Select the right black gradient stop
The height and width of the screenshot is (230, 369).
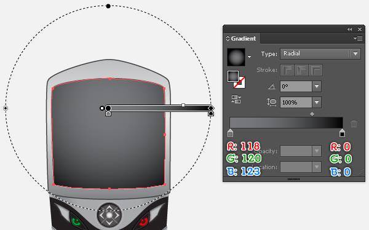click(x=342, y=133)
